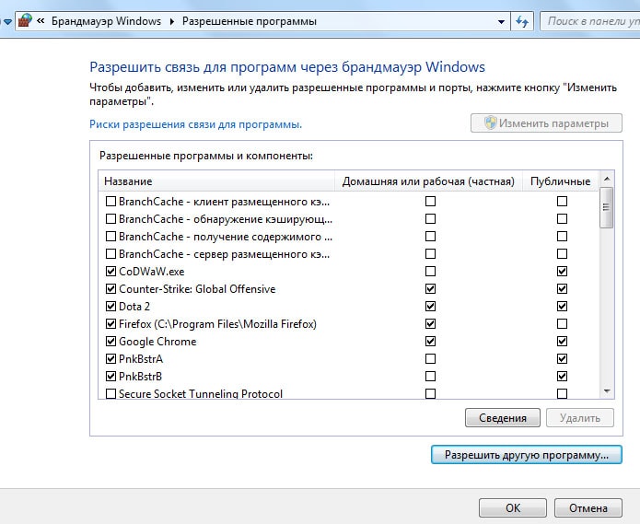Select the PnkBstrA row text
Viewport: 640px width, 524px height.
(x=141, y=359)
